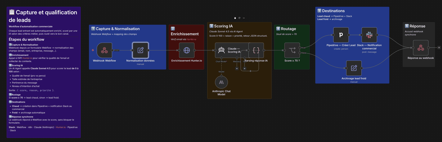Select the Destinations sticky note title
Image resolution: width=442 pixels, height=142 pixels.
click(331, 11)
